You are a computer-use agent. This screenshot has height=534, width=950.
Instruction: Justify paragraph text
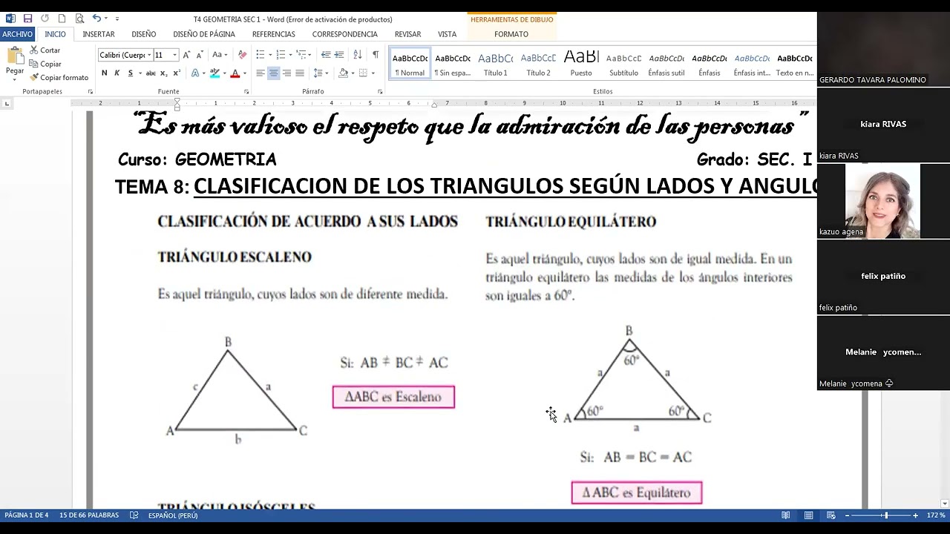pyautogui.click(x=300, y=73)
